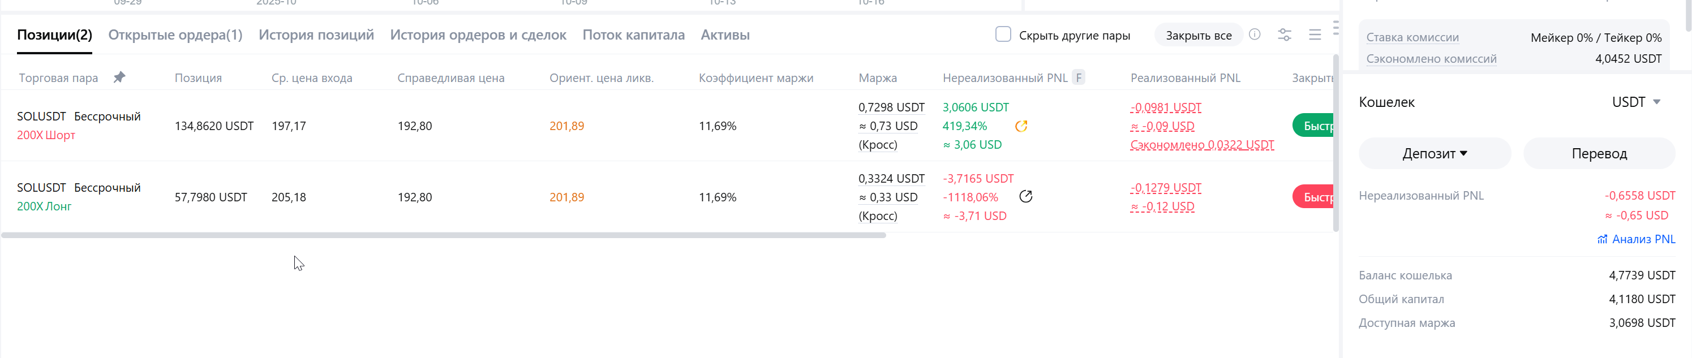Viewport: 1692px width, 358px height.
Task: Open История позиций tab
Action: click(316, 35)
